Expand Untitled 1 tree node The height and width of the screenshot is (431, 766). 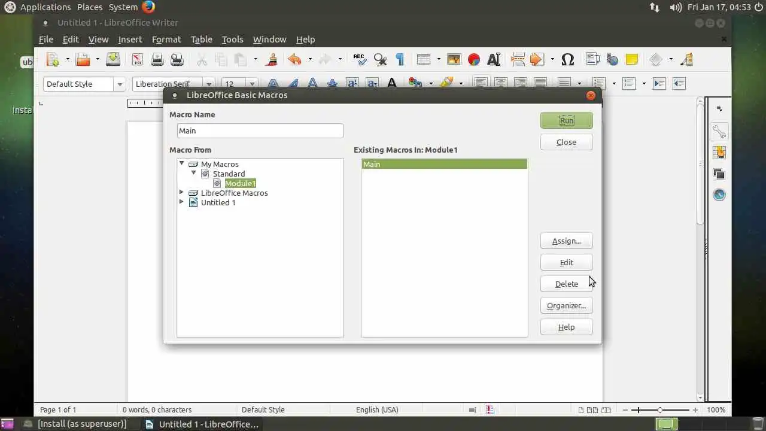pos(181,202)
